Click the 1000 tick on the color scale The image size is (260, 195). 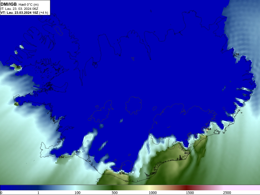(153, 192)
